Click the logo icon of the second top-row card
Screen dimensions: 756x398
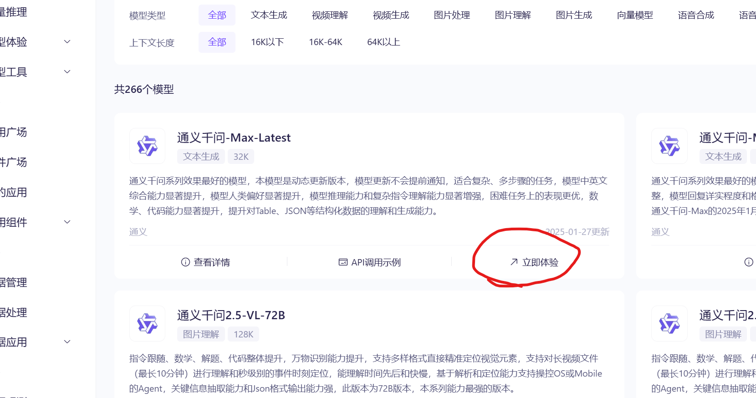(x=669, y=146)
